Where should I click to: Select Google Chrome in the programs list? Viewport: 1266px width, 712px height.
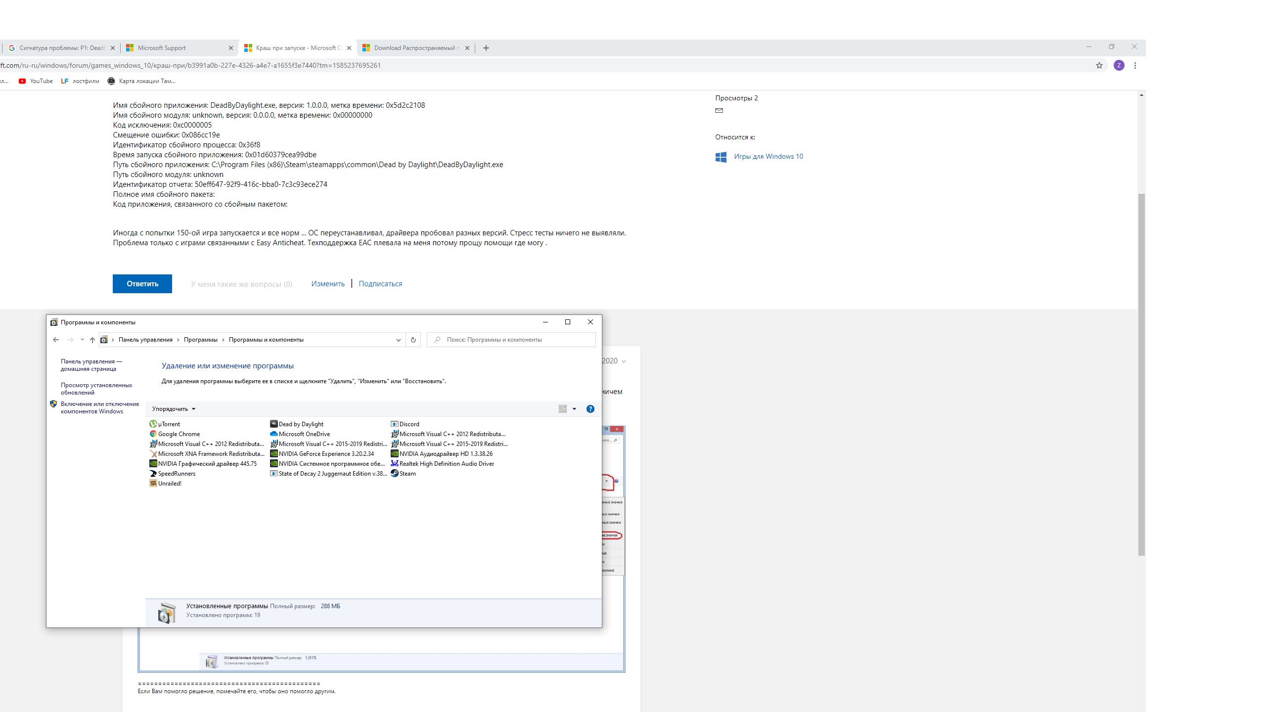click(175, 434)
